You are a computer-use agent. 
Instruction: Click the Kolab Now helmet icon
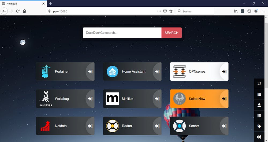179,99
